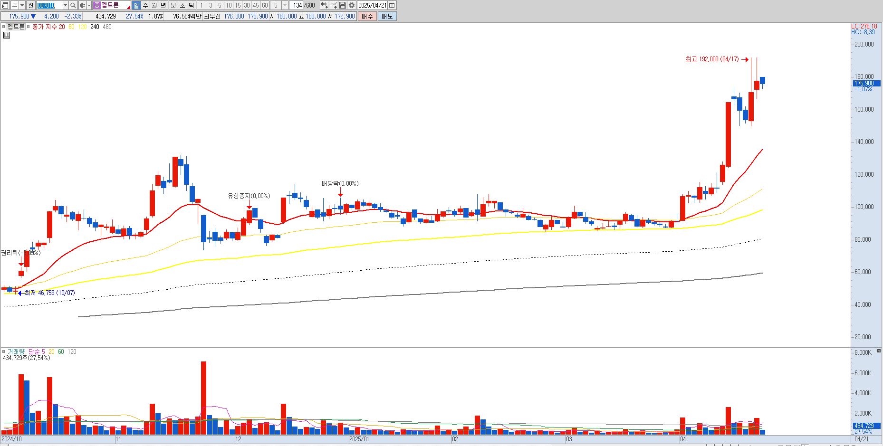Open the data grid table icon
The image size is (883, 446).
[x=6, y=35]
